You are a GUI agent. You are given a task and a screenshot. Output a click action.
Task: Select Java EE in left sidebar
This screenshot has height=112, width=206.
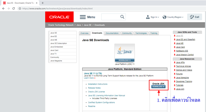[x=63, y=36]
